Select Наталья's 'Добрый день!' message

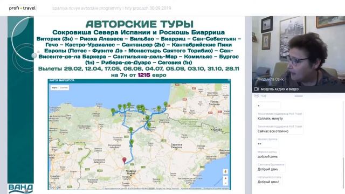click(268, 182)
